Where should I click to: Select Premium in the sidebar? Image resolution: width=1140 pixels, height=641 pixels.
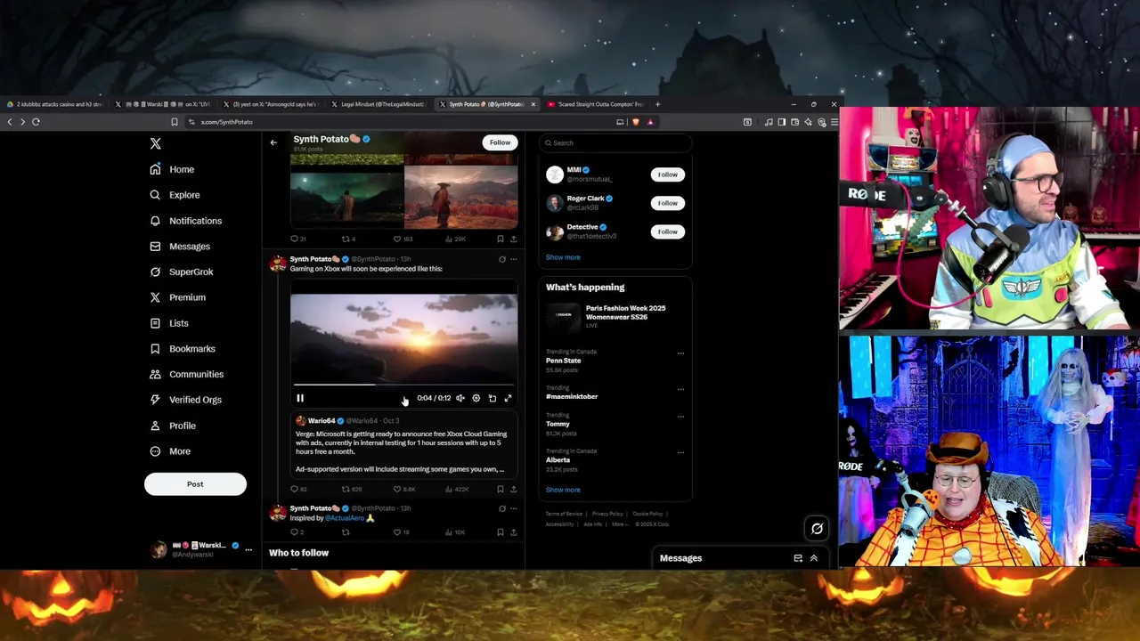click(178, 297)
